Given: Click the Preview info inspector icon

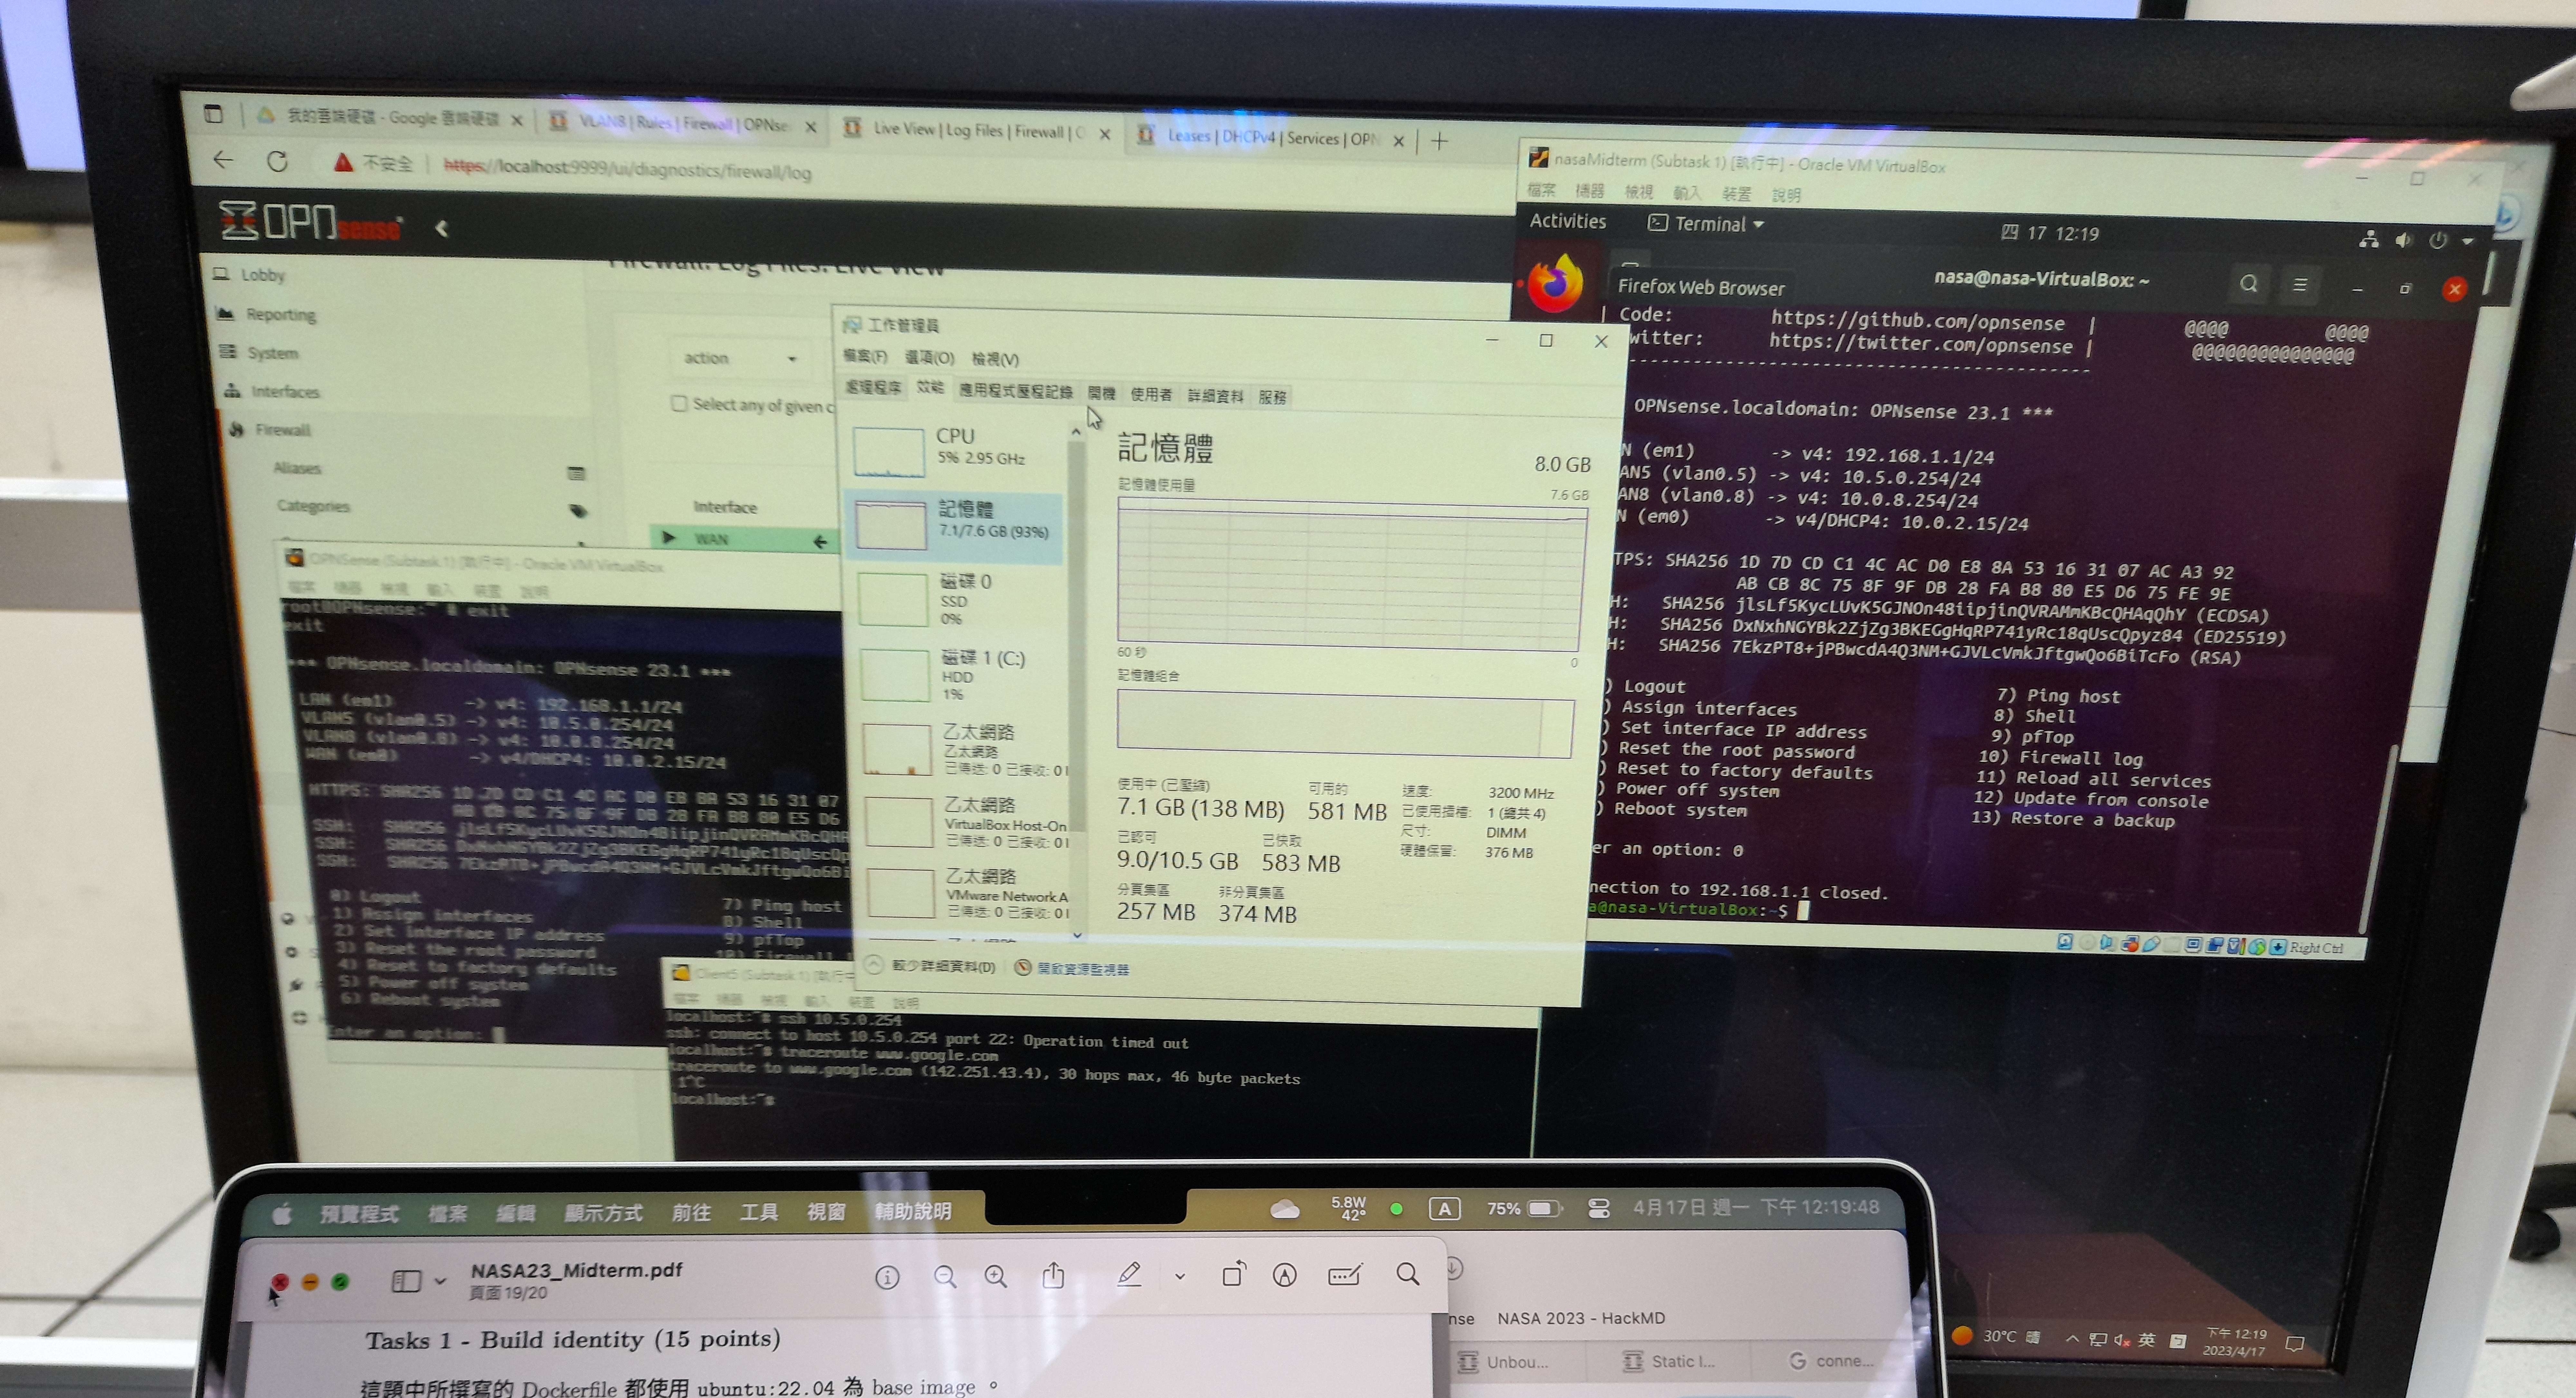Looking at the screenshot, I should [x=887, y=1277].
